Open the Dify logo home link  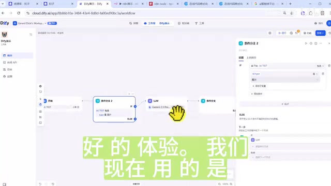(x=5, y=23)
